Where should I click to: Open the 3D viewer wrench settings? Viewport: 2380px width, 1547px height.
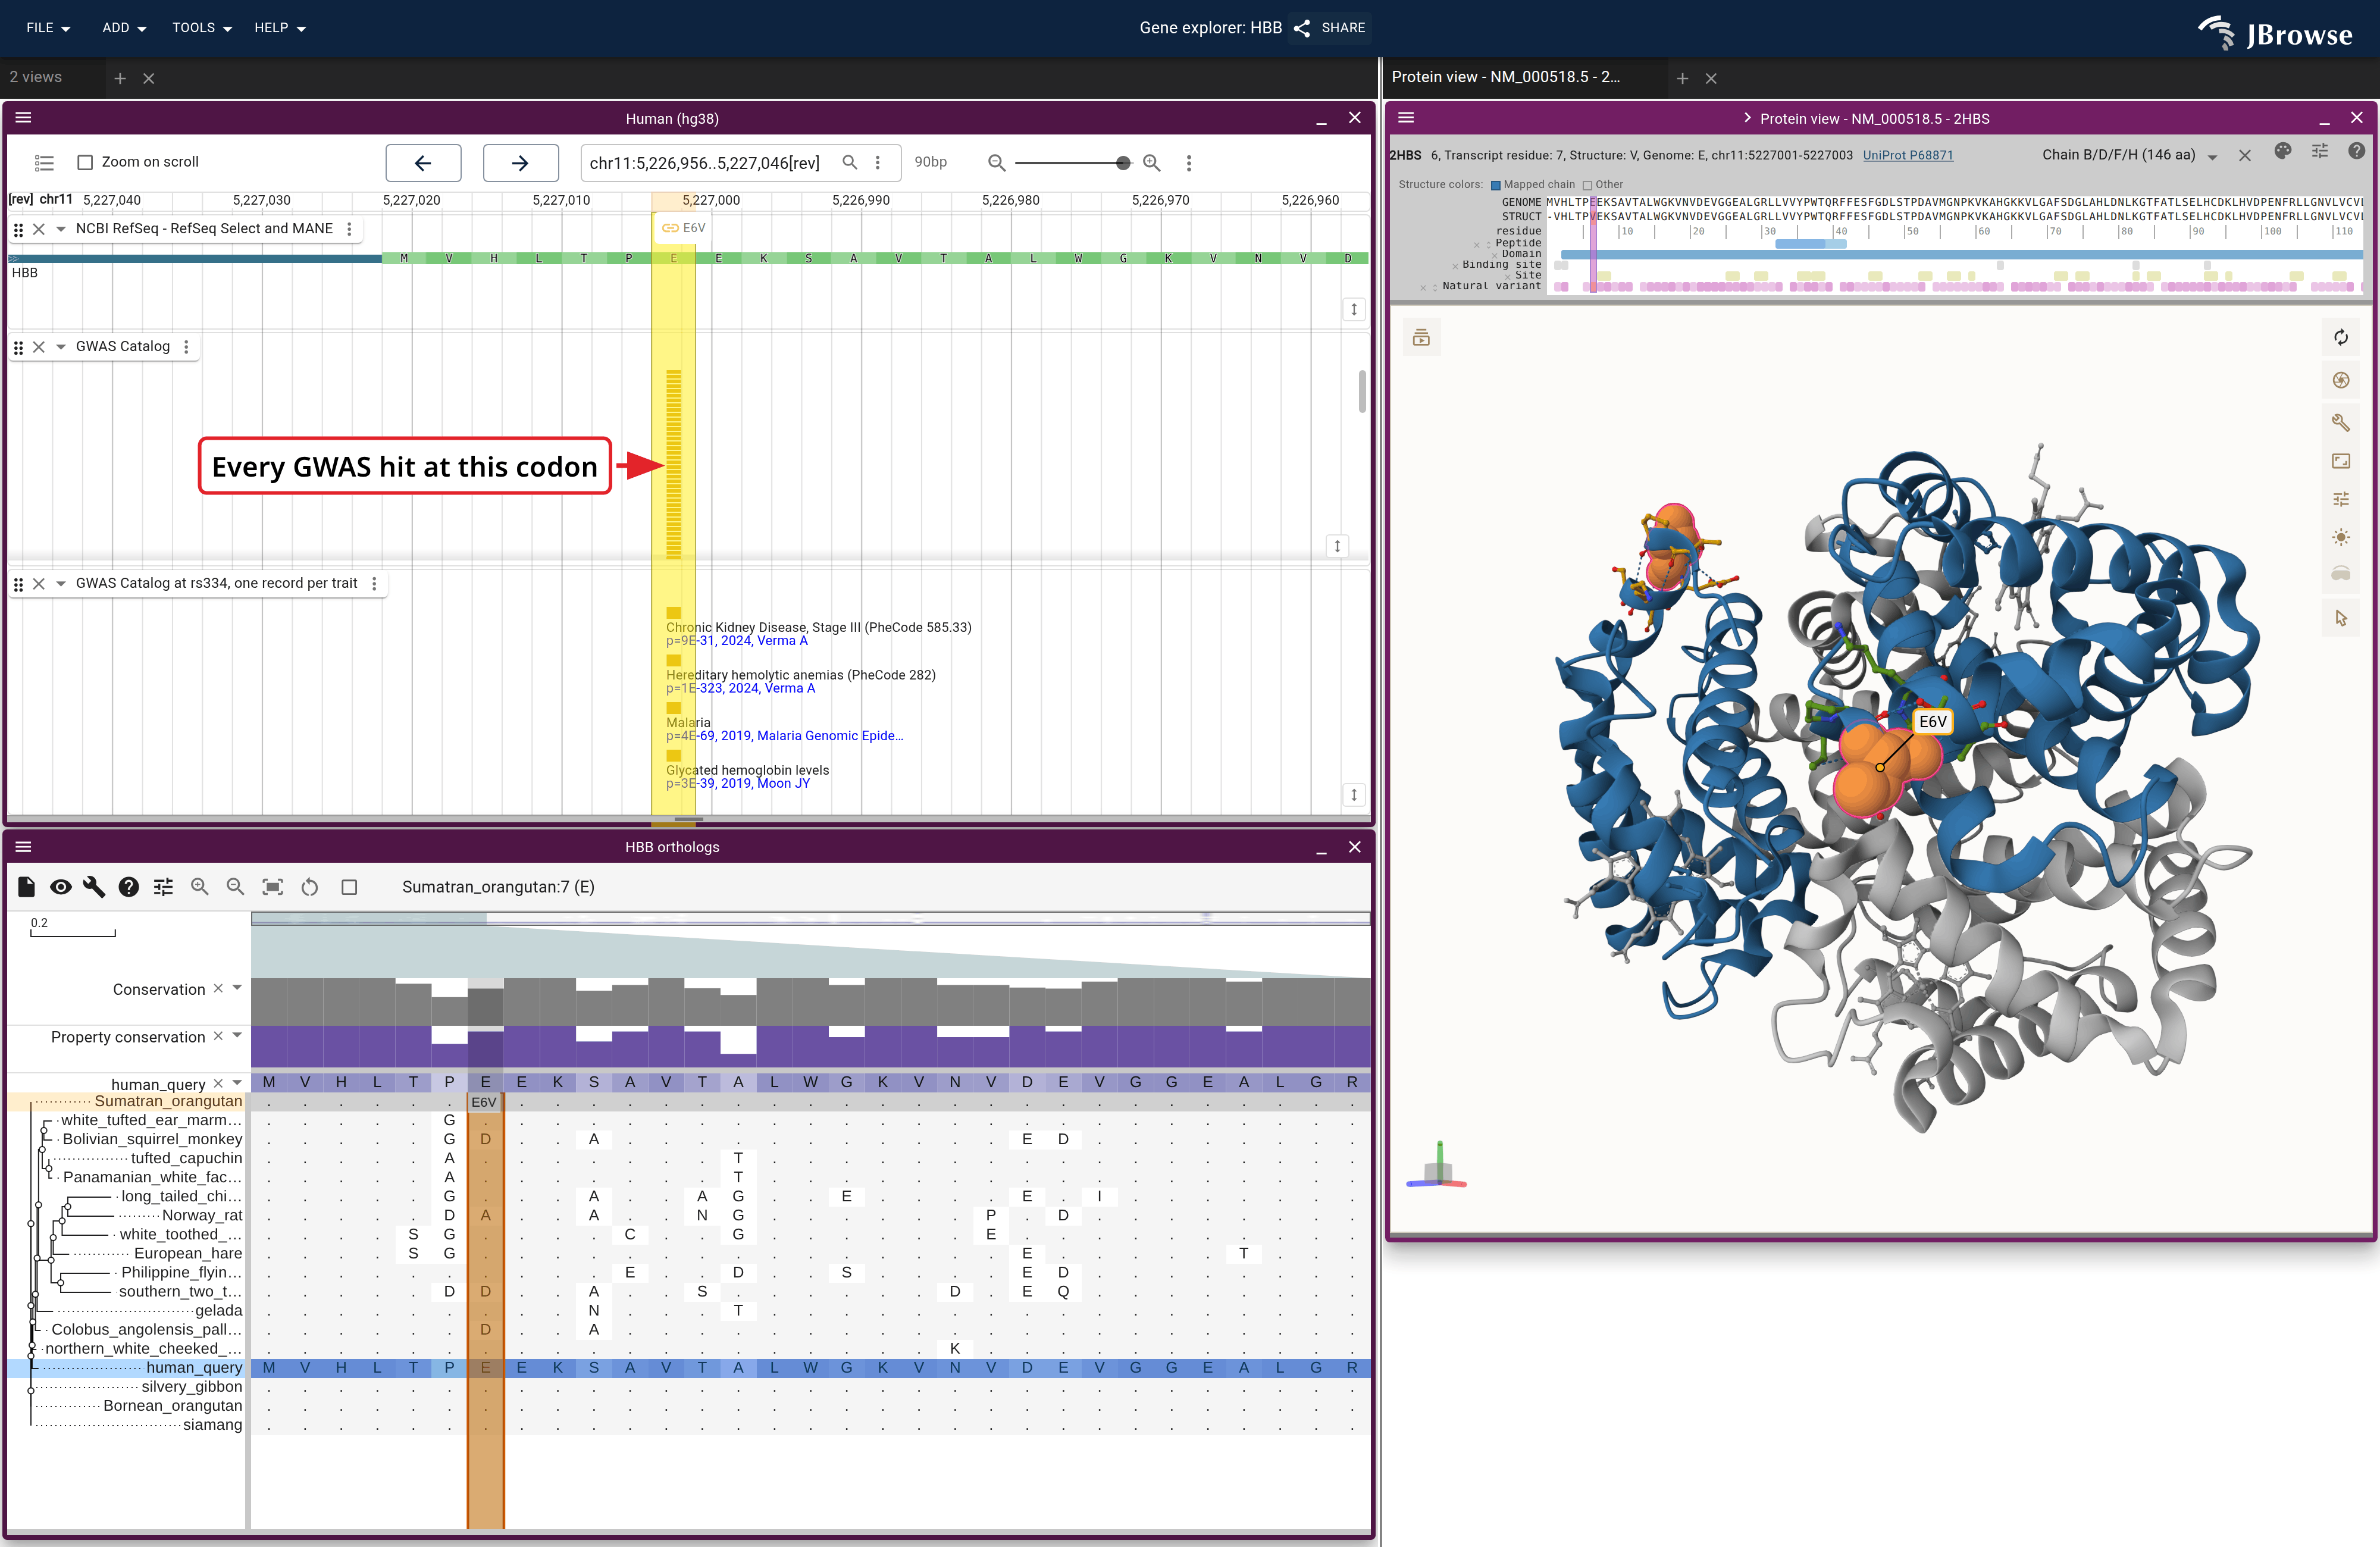pyautogui.click(x=2341, y=422)
